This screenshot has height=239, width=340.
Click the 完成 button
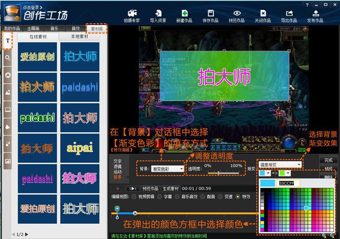coord(328,160)
